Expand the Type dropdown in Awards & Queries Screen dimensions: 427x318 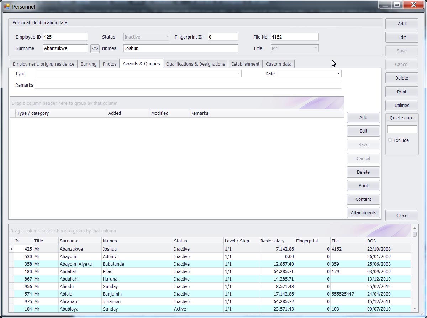238,73
